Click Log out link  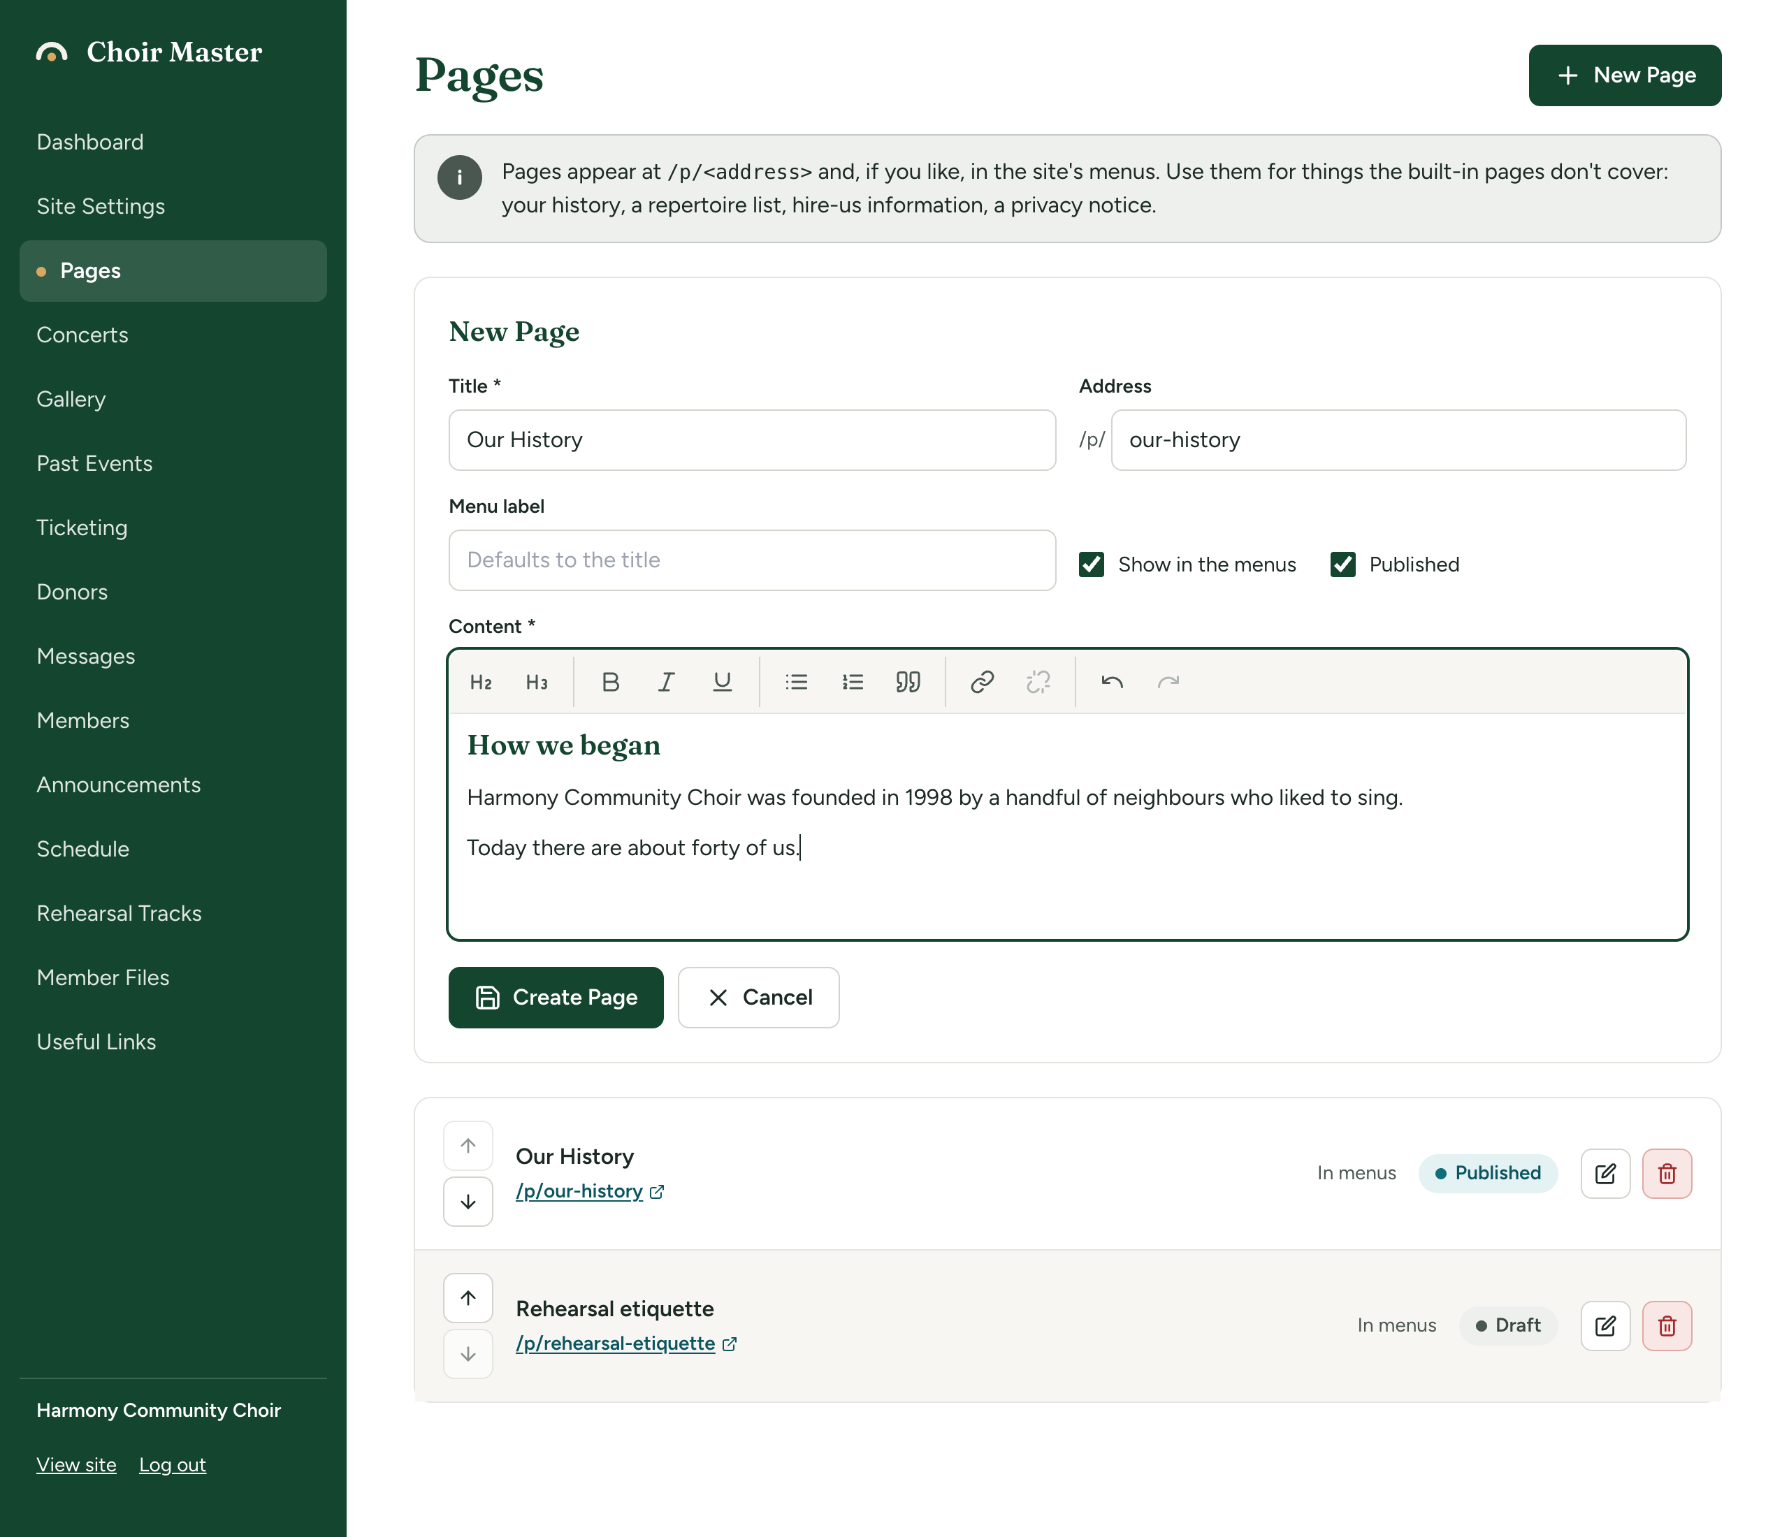click(x=173, y=1464)
